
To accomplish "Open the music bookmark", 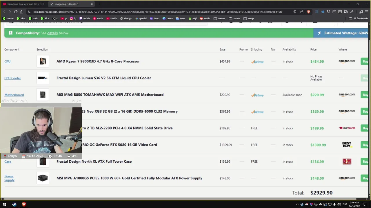I will [98, 18].
